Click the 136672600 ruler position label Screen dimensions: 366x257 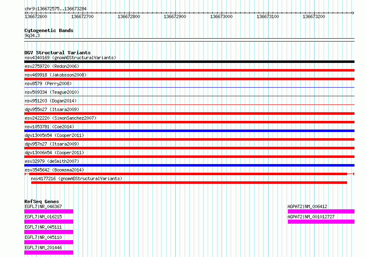point(36,16)
